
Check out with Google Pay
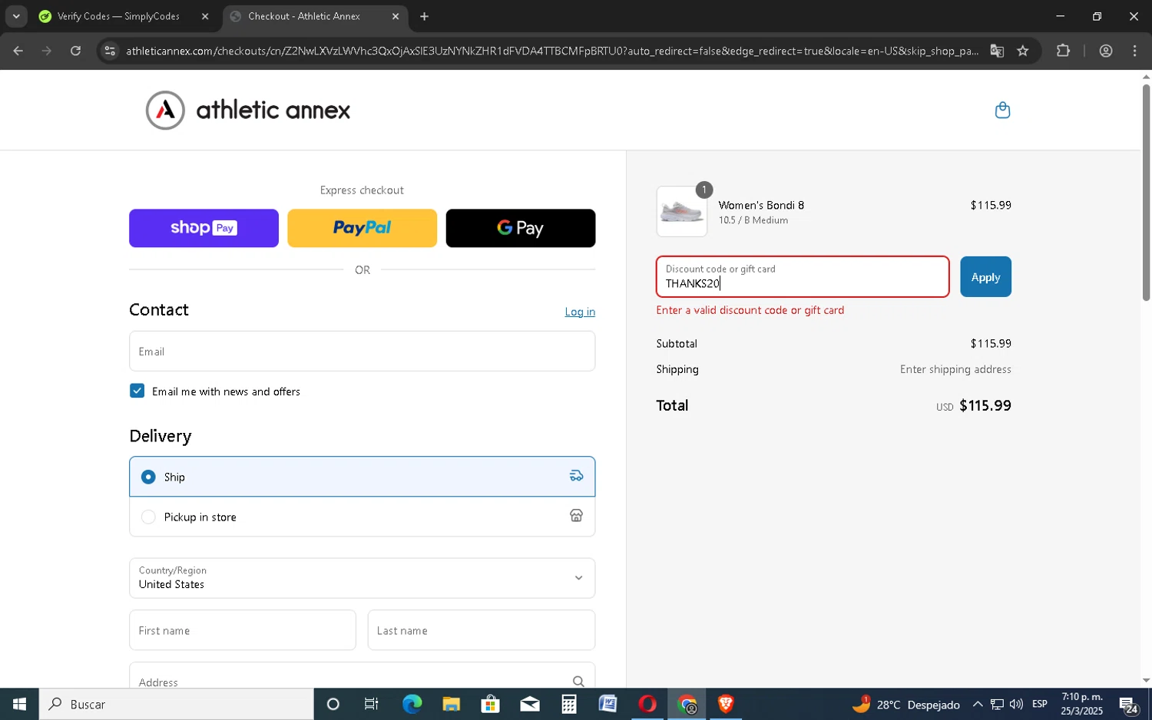(x=521, y=228)
